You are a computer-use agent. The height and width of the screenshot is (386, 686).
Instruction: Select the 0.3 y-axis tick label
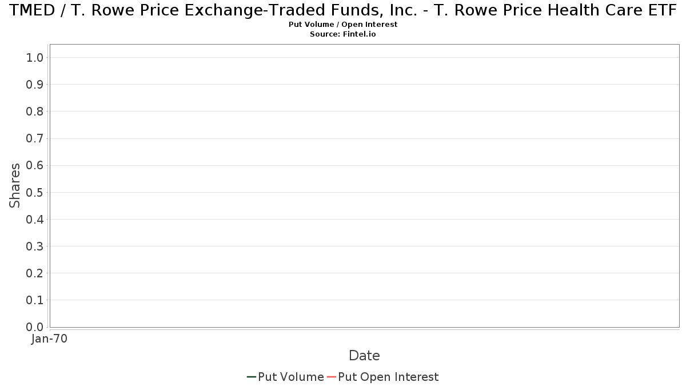(x=35, y=246)
